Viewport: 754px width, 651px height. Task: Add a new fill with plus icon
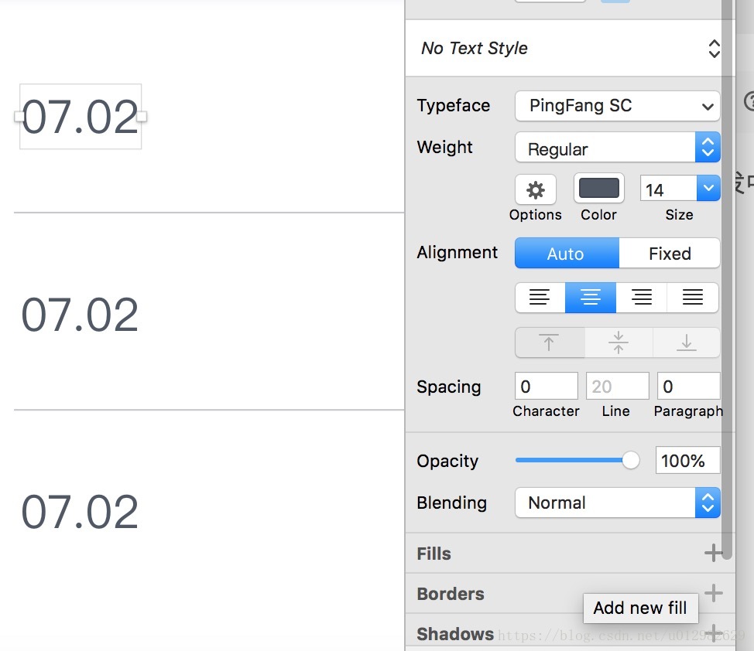[x=714, y=553]
